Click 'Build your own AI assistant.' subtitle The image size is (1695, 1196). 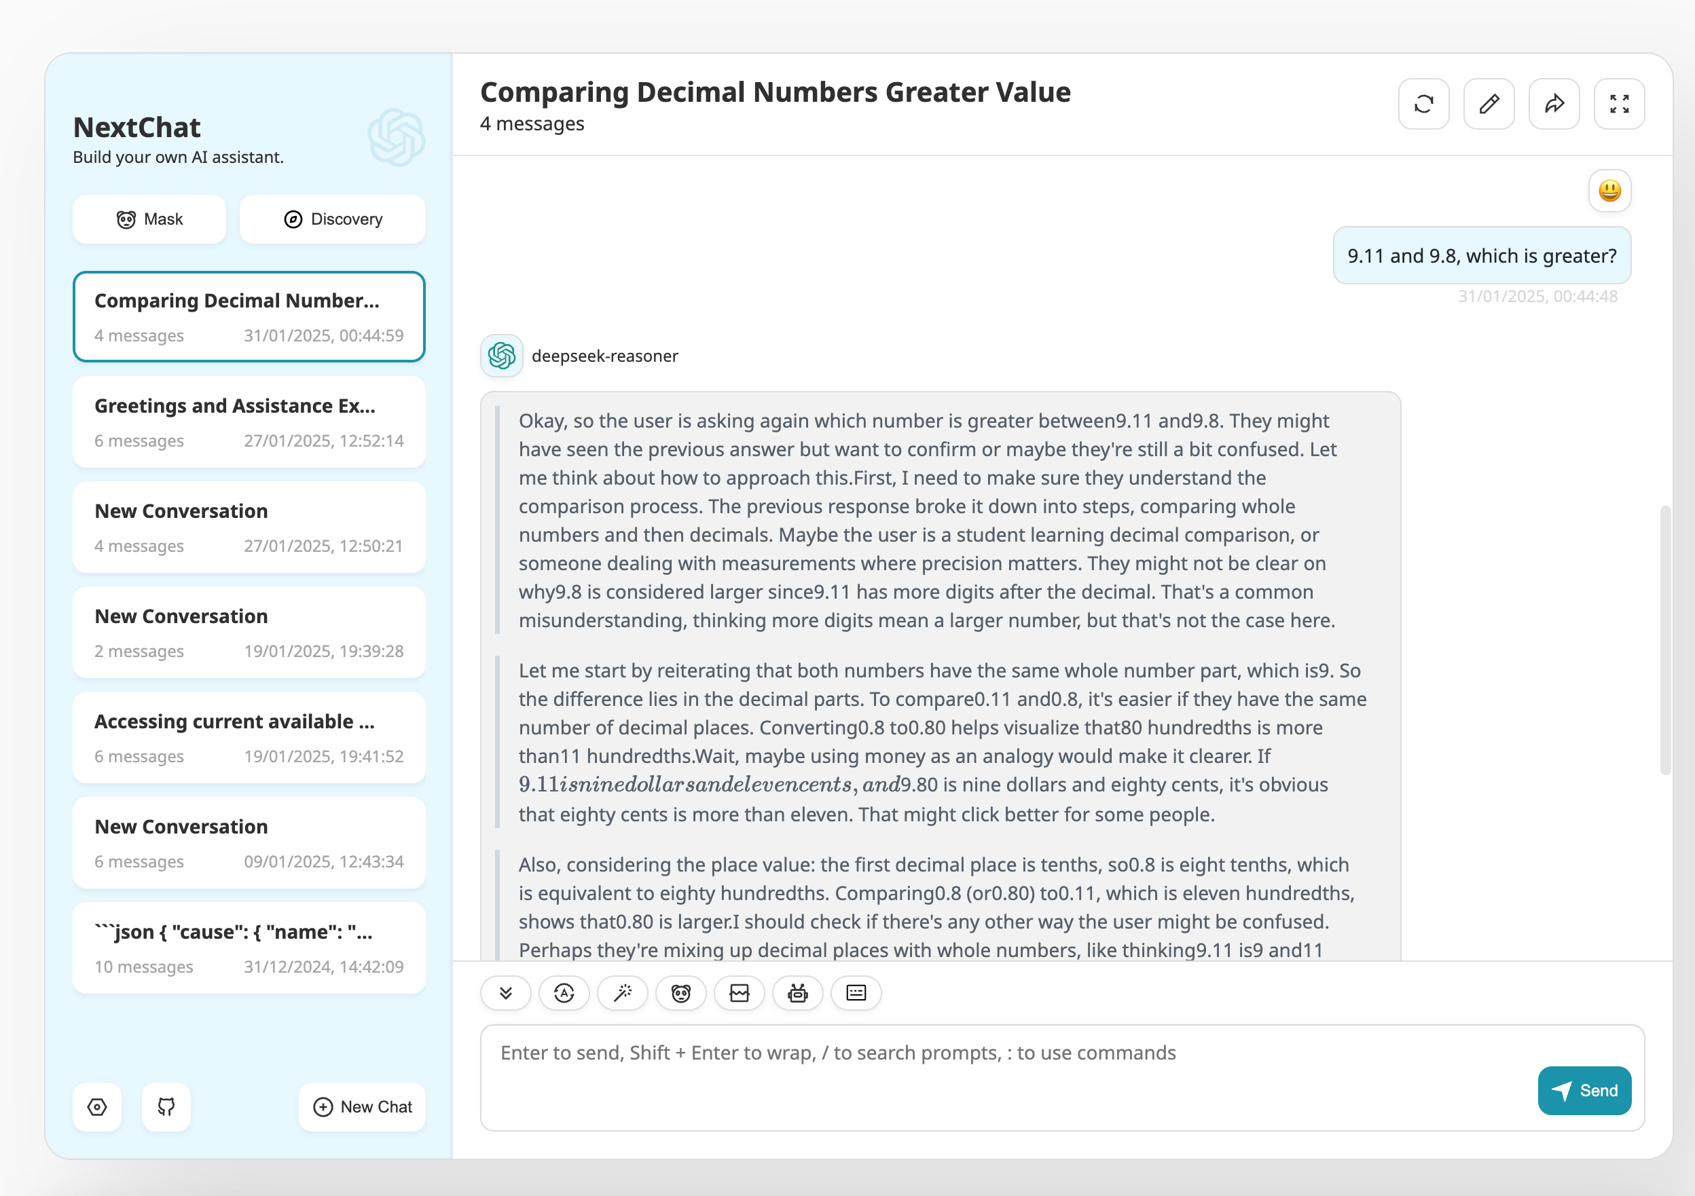178,157
